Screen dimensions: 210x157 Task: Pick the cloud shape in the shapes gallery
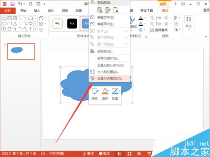pos(4,18)
